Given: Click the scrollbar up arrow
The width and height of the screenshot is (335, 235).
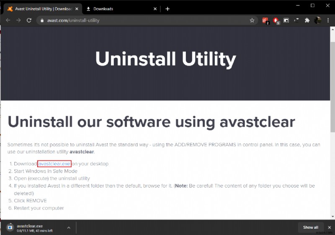Looking at the screenshot, I should [x=332, y=29].
